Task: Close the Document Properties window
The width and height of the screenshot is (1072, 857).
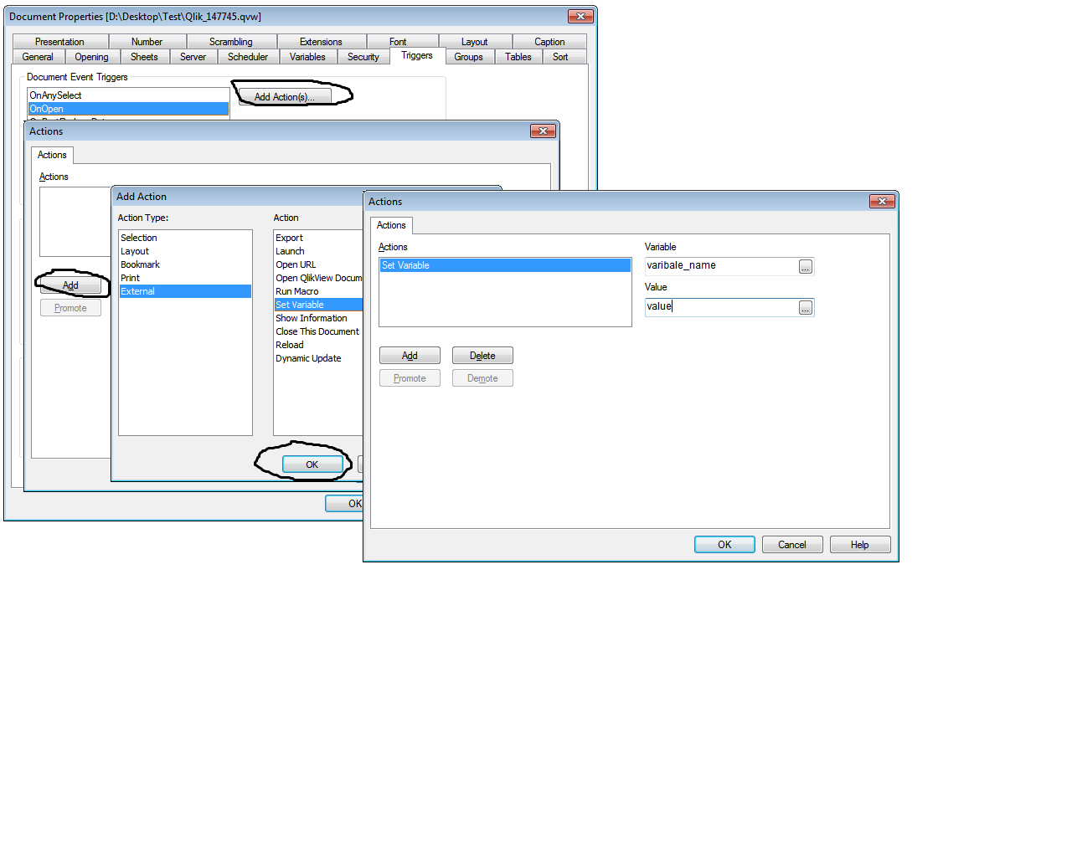Action: [580, 16]
